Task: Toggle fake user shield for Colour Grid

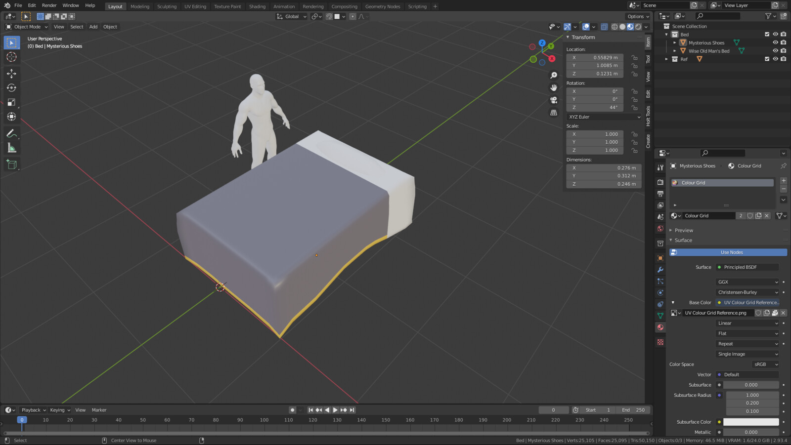Action: [x=750, y=216]
